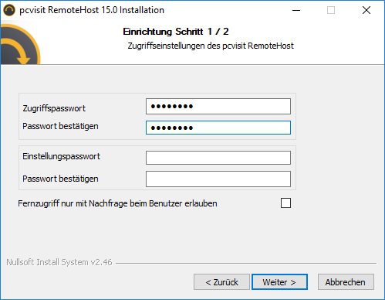This screenshot has width=385, height=300.
Task: Click the Passwort bestätigen field below Einstellungspasswort
Action: (218, 179)
